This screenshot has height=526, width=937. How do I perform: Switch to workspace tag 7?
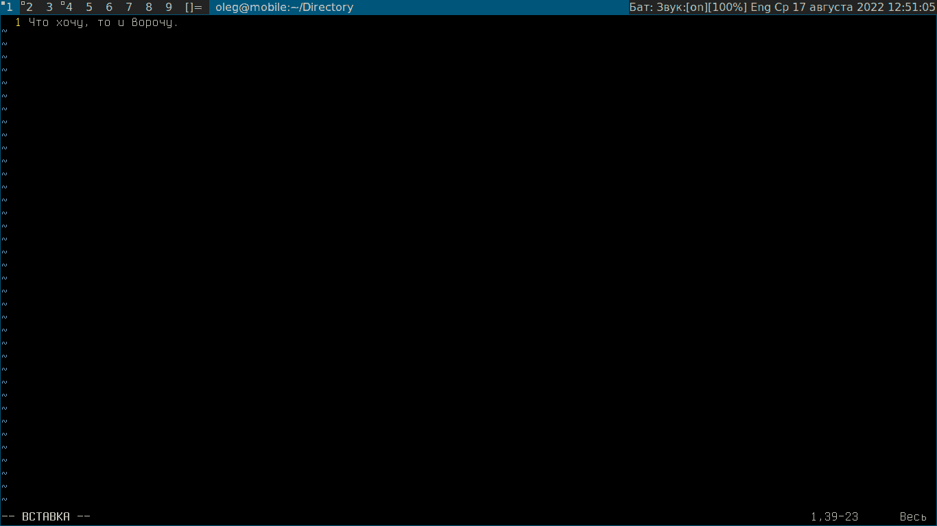click(x=128, y=8)
